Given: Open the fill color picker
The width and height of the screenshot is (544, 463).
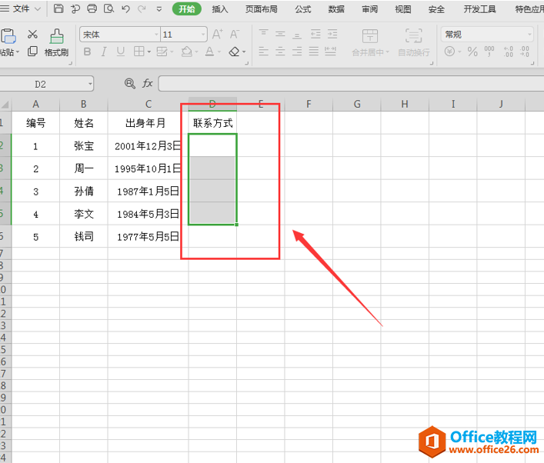Looking at the screenshot, I should tap(187, 52).
